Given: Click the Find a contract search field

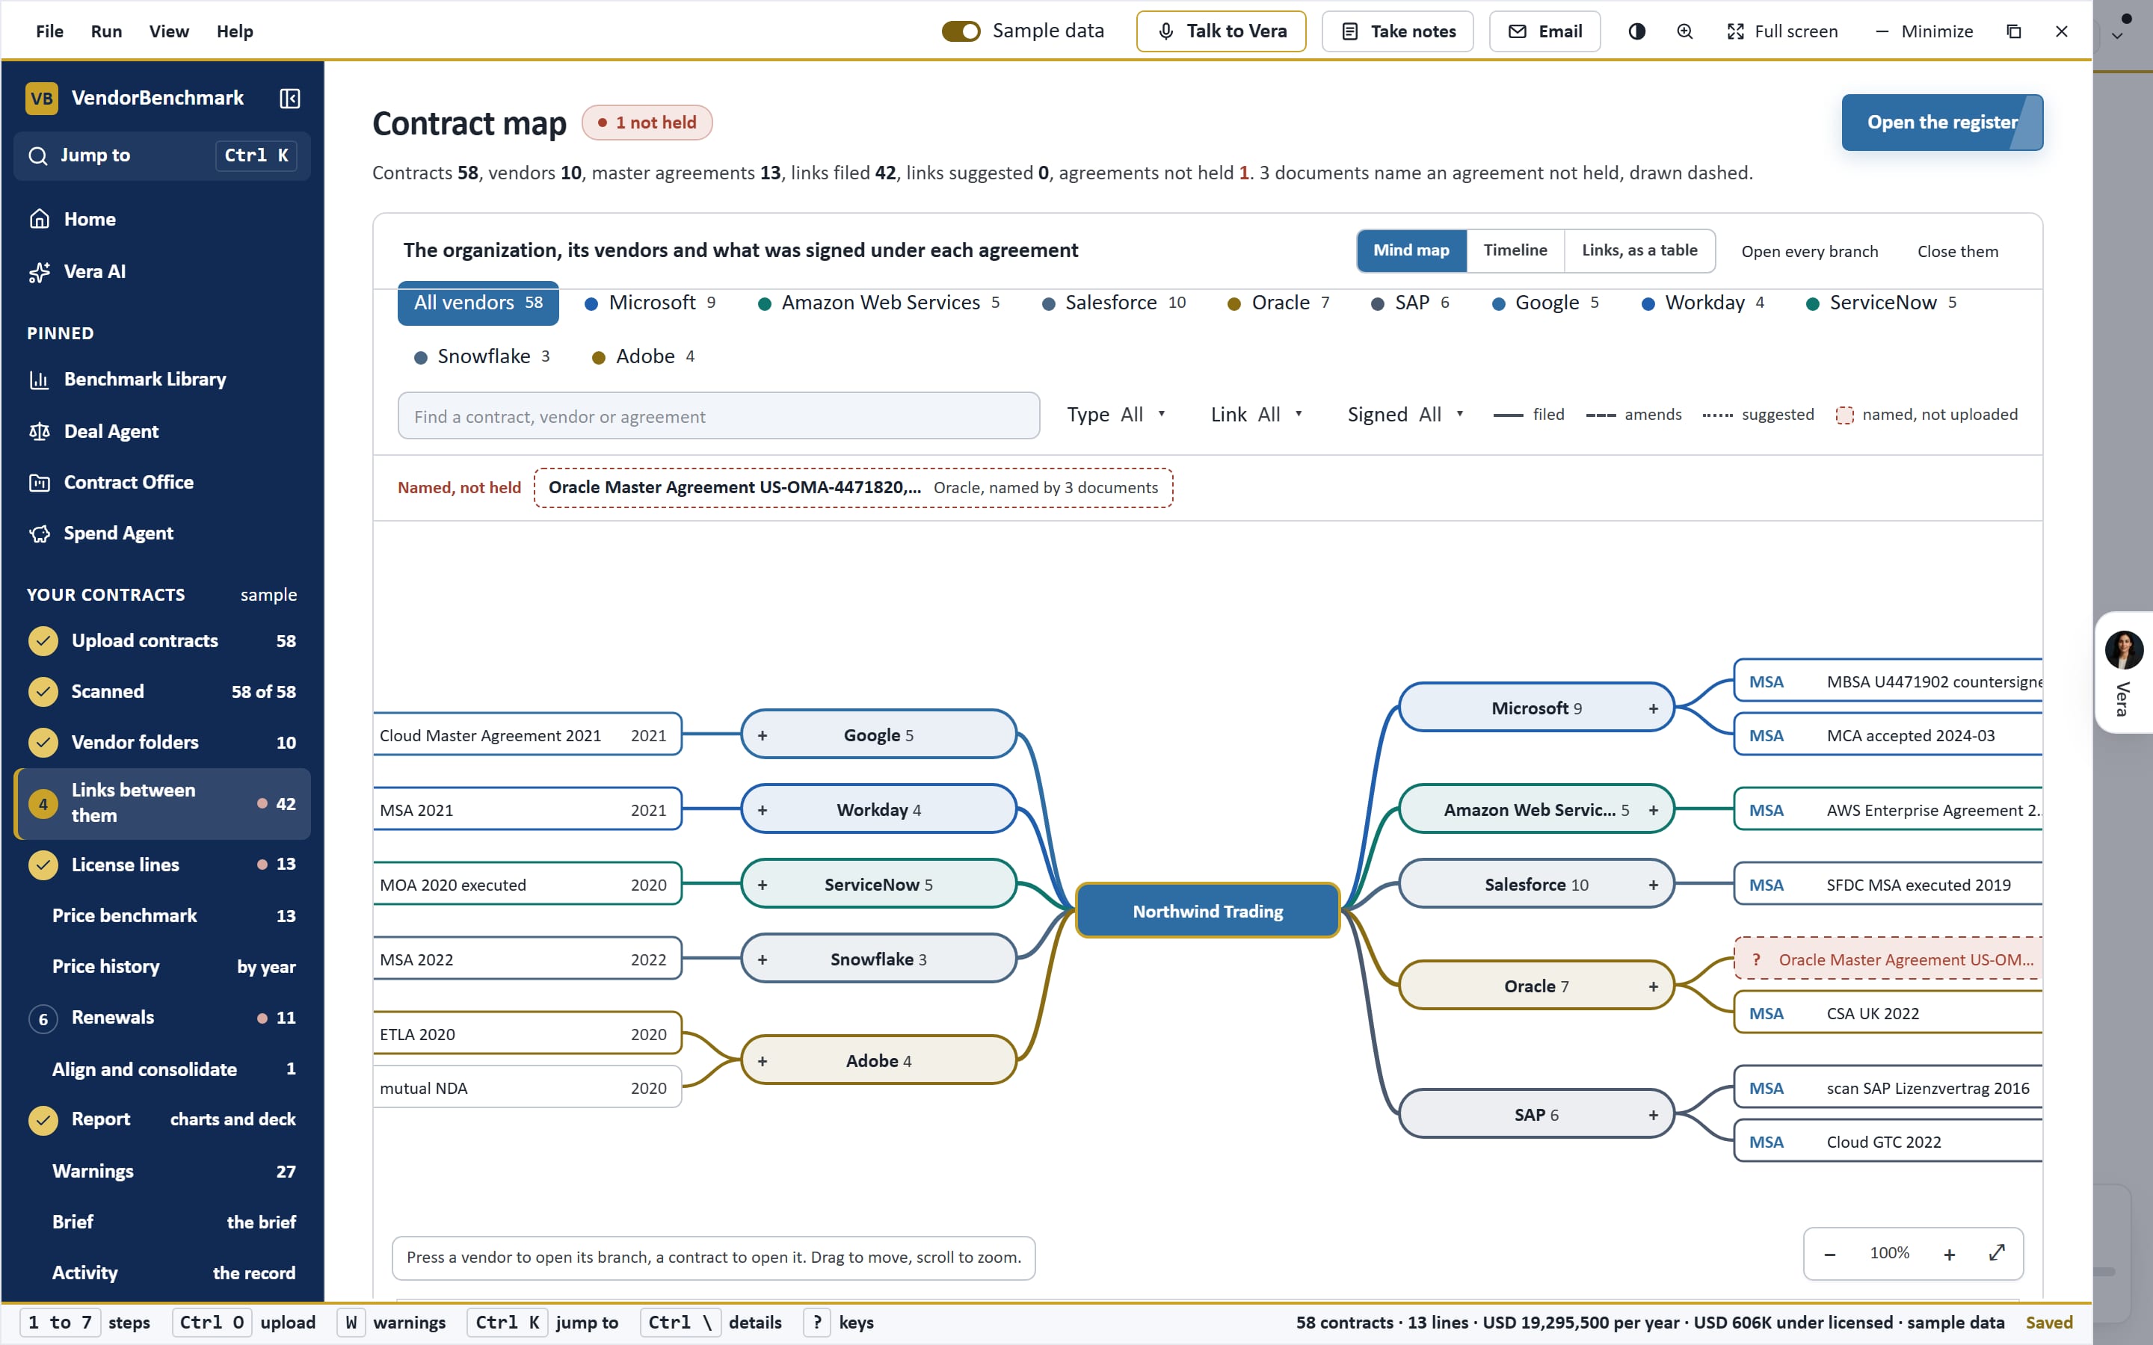Looking at the screenshot, I should 719,415.
